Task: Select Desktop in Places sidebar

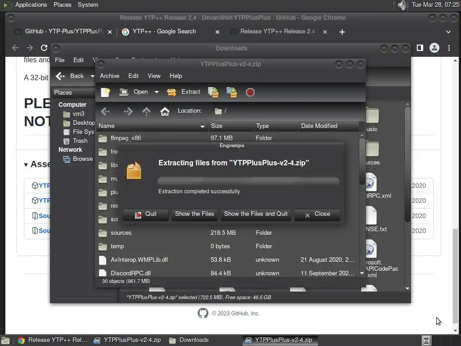Action: point(79,123)
